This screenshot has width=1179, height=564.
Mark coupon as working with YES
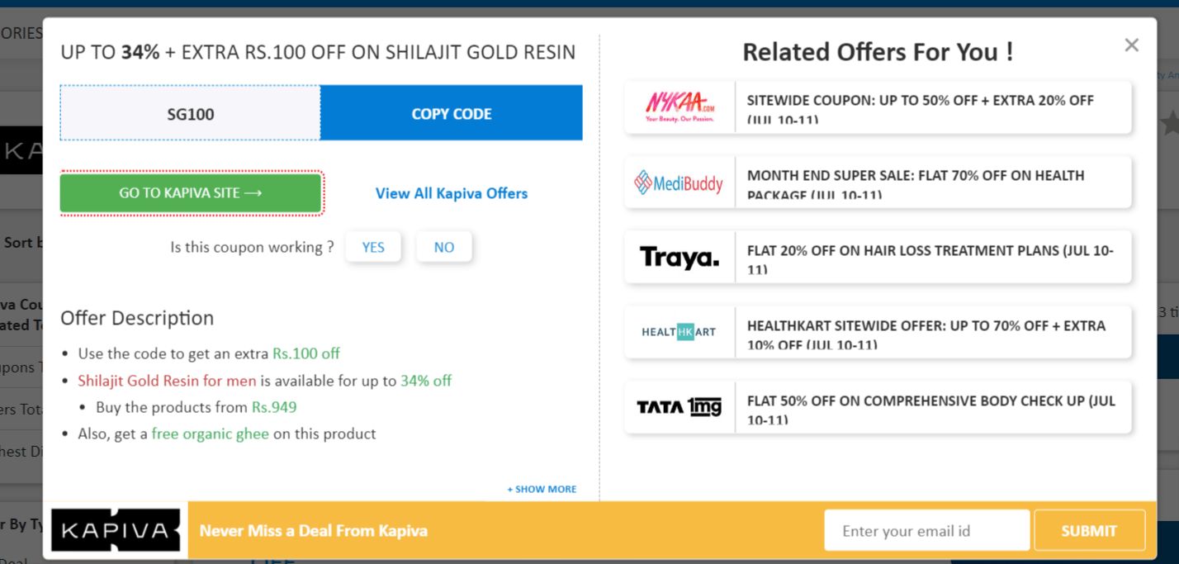[x=373, y=247]
